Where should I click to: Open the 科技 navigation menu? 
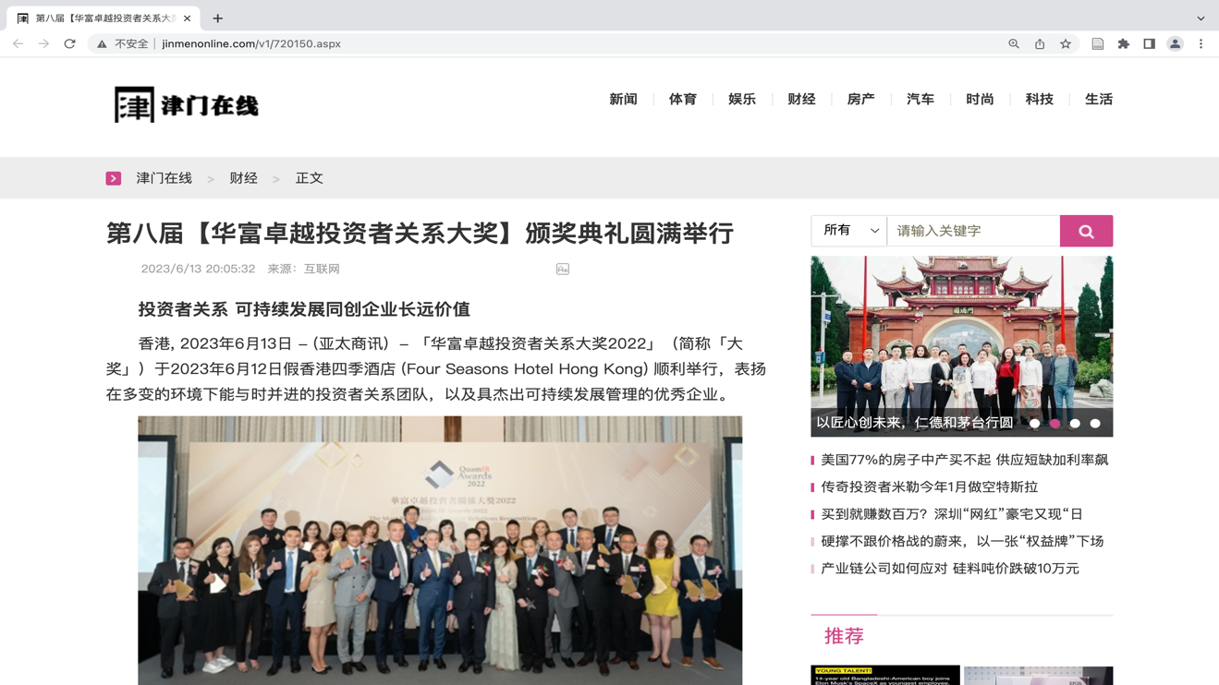coord(1039,99)
